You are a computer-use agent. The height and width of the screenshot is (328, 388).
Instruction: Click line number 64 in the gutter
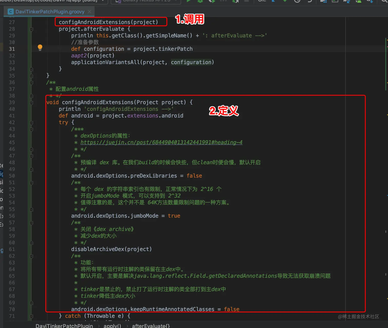(x=12, y=269)
